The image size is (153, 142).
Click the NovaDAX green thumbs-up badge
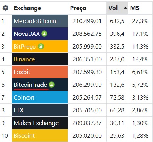point(44,34)
